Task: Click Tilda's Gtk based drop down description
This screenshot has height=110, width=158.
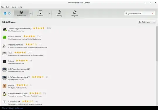Action: pyautogui.click(x=26, y=55)
